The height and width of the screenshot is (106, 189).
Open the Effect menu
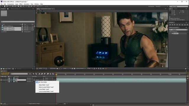coord(21,4)
